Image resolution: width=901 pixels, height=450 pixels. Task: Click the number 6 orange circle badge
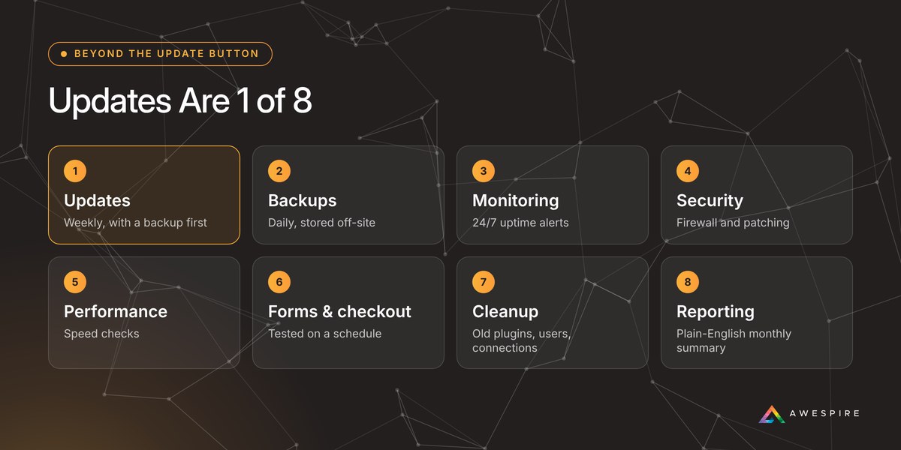279,282
